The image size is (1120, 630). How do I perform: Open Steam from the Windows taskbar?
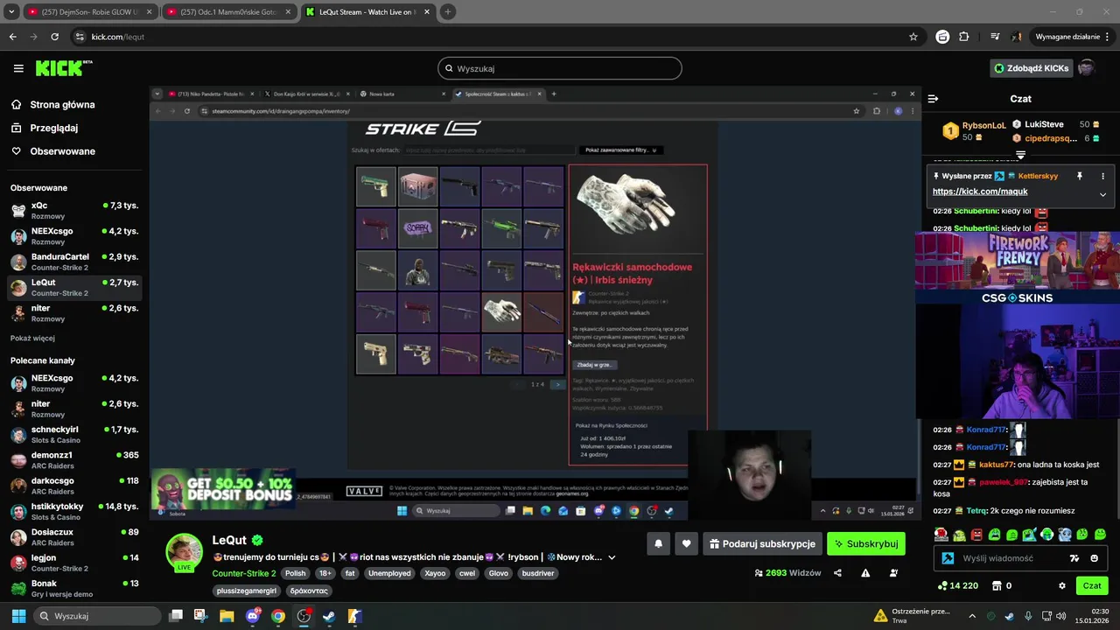[x=329, y=616]
